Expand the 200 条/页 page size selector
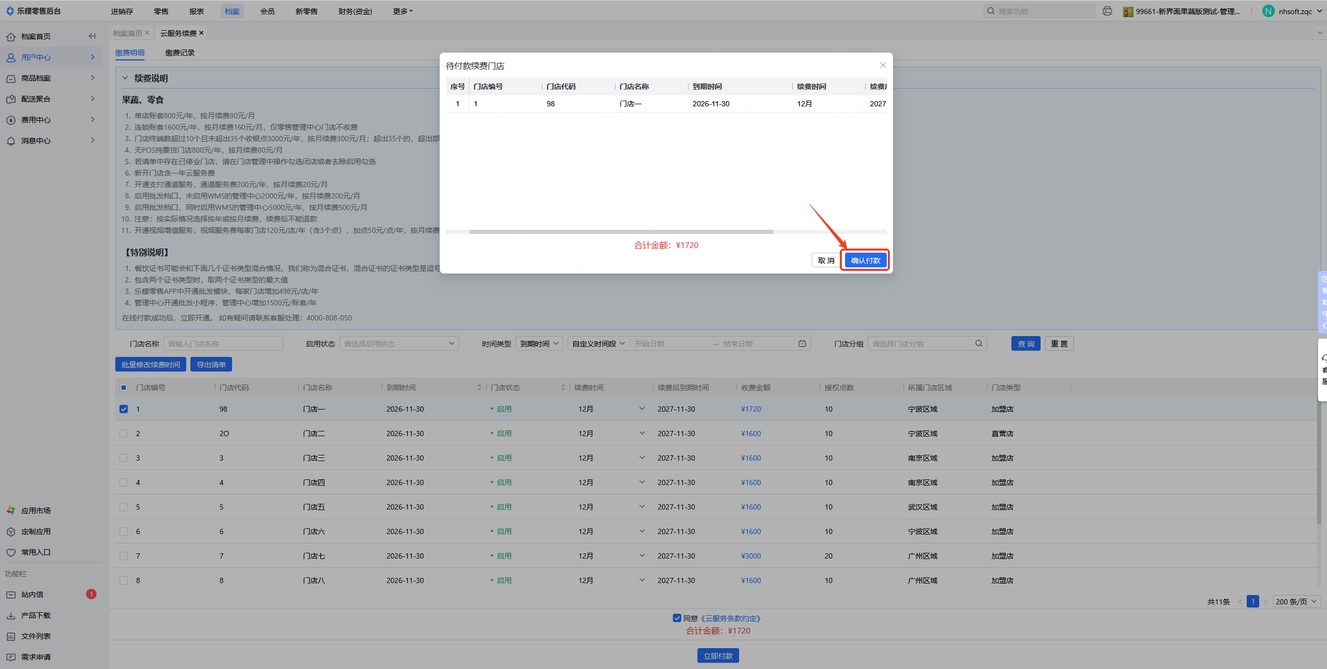 tap(1296, 601)
